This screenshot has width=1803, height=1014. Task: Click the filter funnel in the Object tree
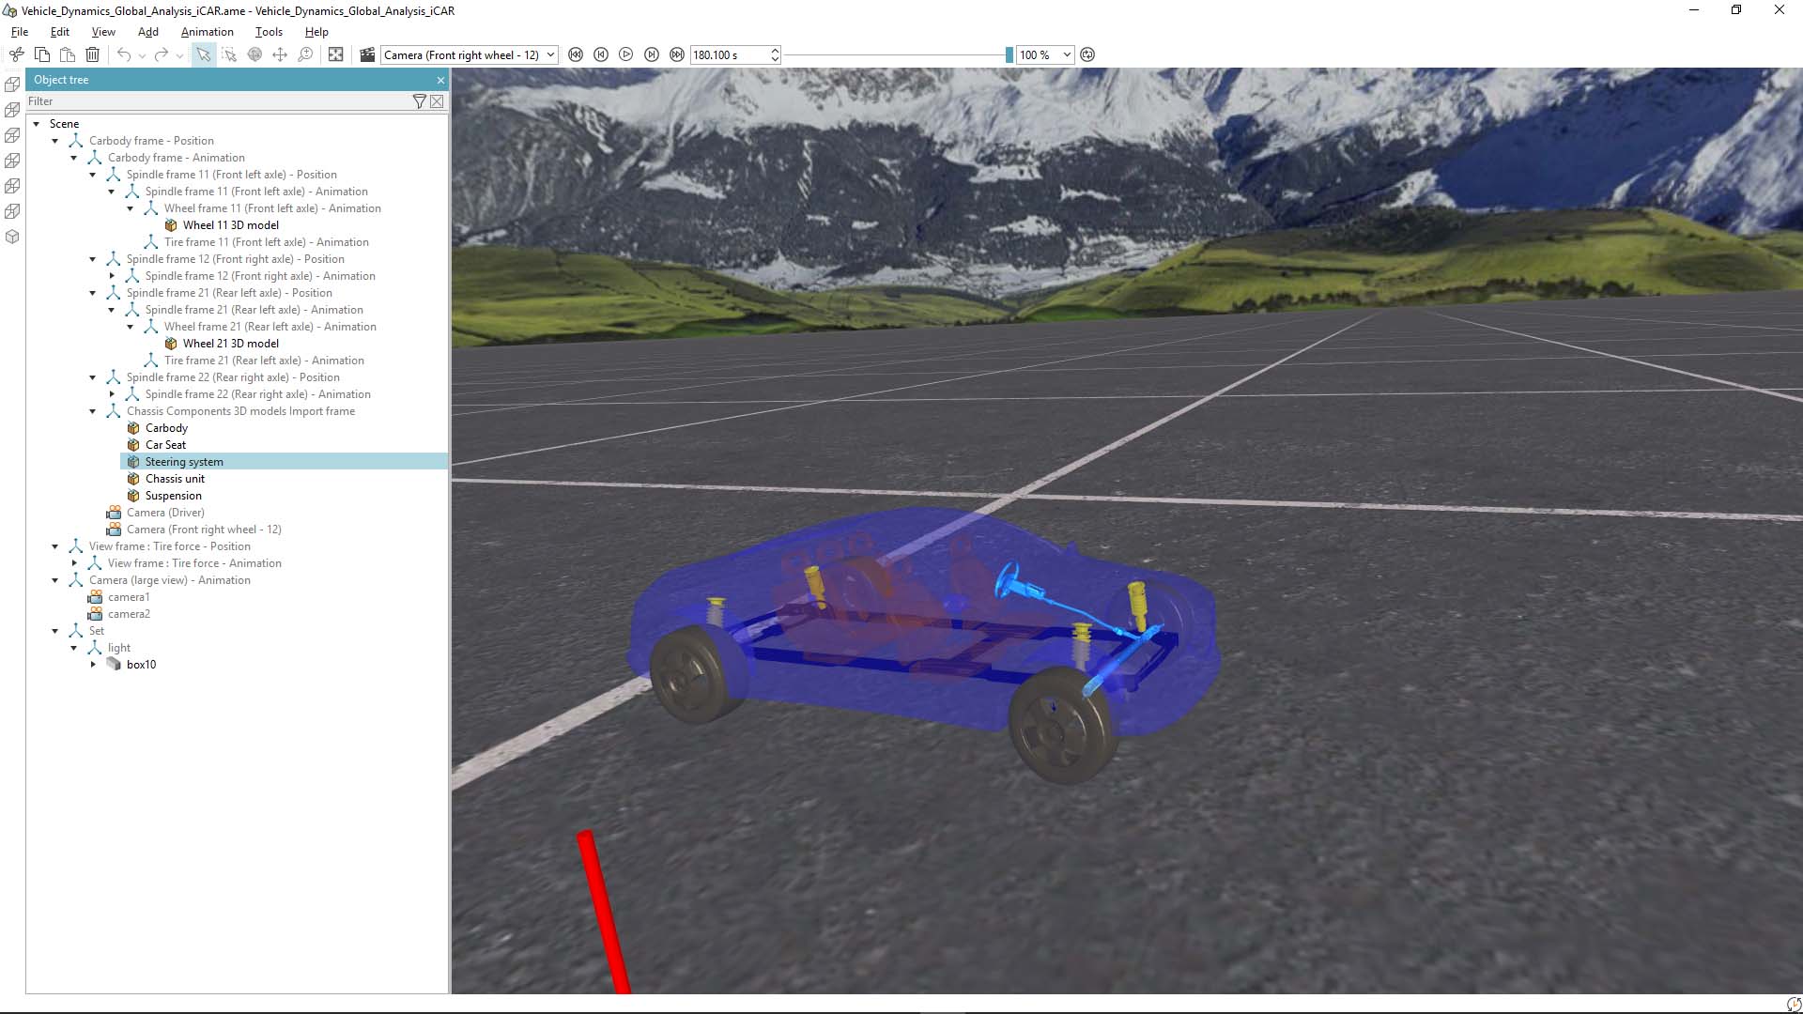tap(419, 101)
